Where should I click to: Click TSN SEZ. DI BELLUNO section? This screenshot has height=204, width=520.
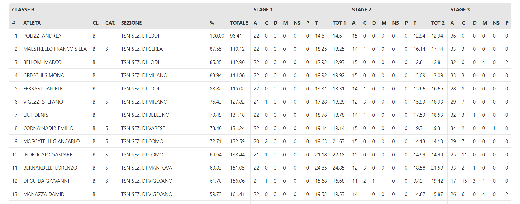pyautogui.click(x=145, y=115)
